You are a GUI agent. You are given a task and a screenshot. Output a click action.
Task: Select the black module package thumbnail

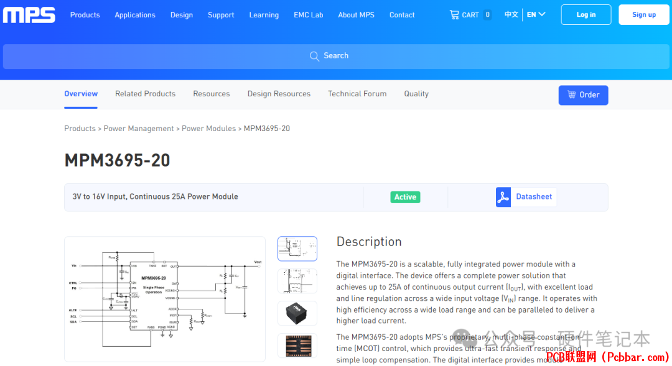click(297, 313)
